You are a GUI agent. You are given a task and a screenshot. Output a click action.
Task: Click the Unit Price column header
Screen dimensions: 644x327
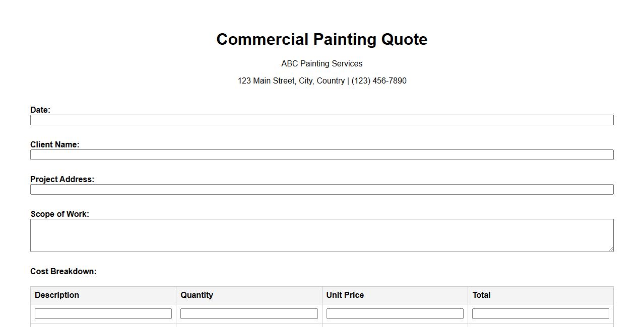pyautogui.click(x=345, y=295)
